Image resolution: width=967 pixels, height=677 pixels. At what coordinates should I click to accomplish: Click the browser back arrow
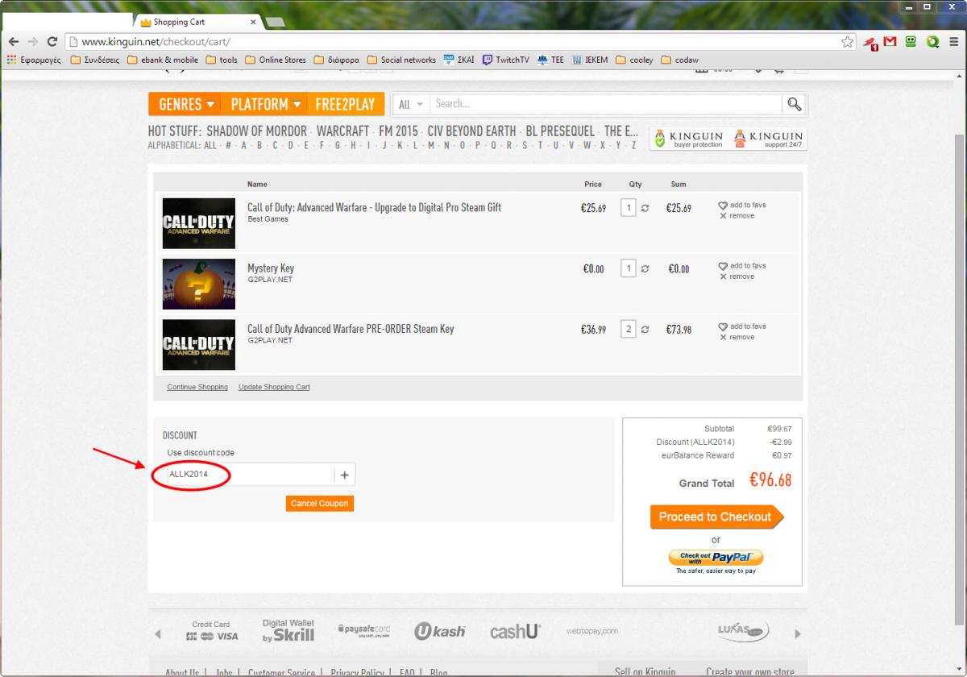[14, 42]
